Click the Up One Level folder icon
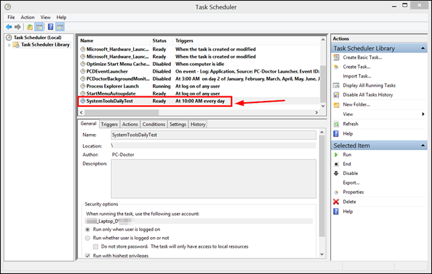 click(x=30, y=27)
